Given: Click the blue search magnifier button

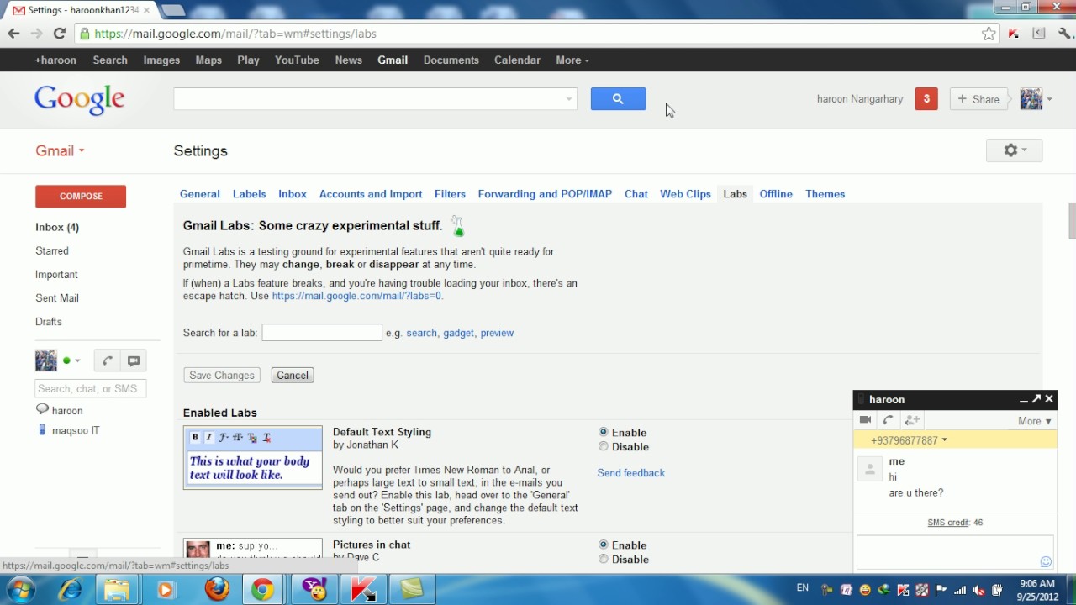Looking at the screenshot, I should 618,99.
